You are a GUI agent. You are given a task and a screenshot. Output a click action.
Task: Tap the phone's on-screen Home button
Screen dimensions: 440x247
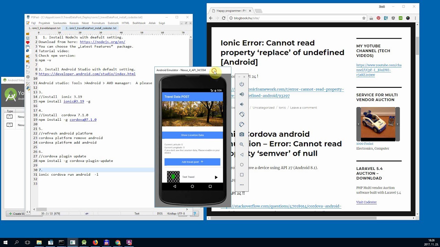(x=192, y=186)
